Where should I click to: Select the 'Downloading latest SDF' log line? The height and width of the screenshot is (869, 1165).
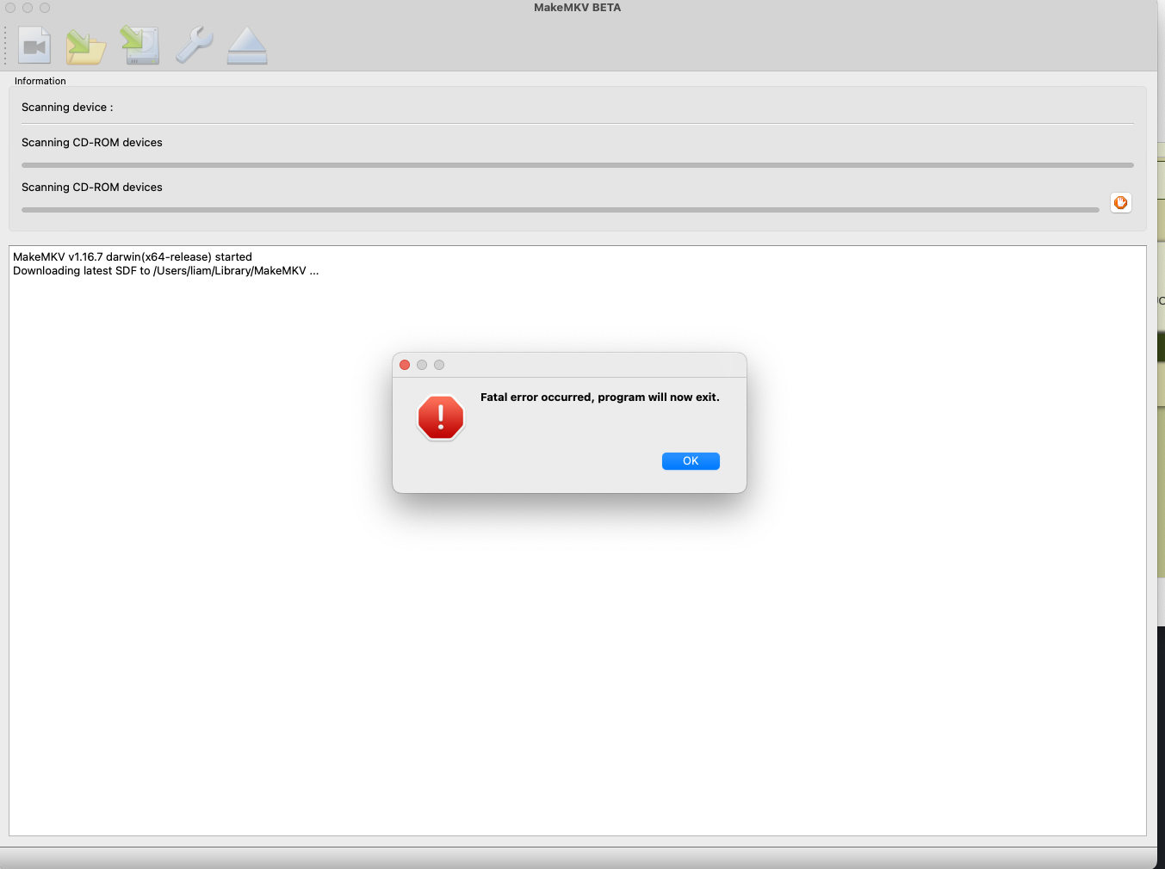tap(165, 271)
